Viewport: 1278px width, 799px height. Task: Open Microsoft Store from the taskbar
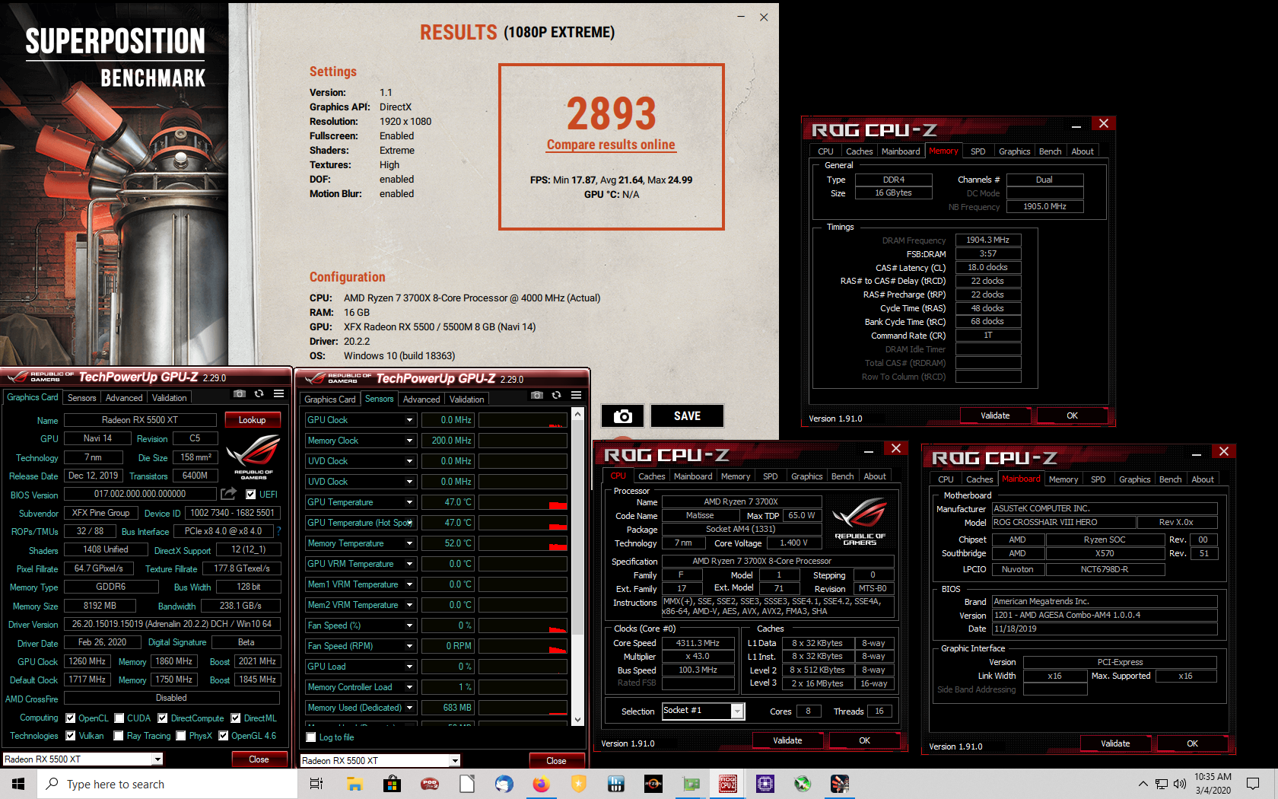pyautogui.click(x=392, y=784)
